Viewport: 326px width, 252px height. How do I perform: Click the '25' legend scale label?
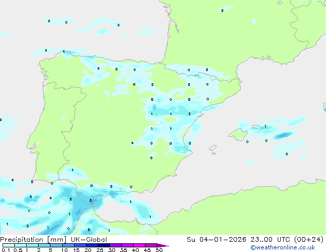coord(100,250)
